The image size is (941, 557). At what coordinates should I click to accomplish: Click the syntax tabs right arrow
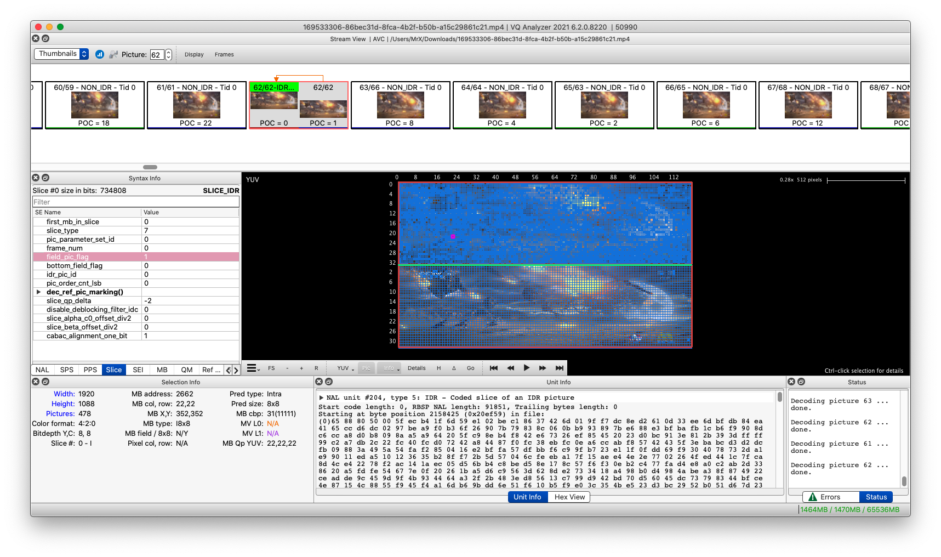(236, 370)
